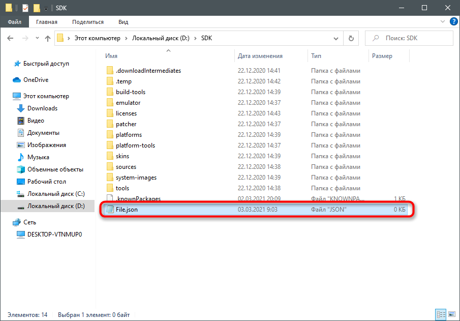Open the Поделиться ribbon tab
This screenshot has height=321, width=460.
tap(87, 22)
